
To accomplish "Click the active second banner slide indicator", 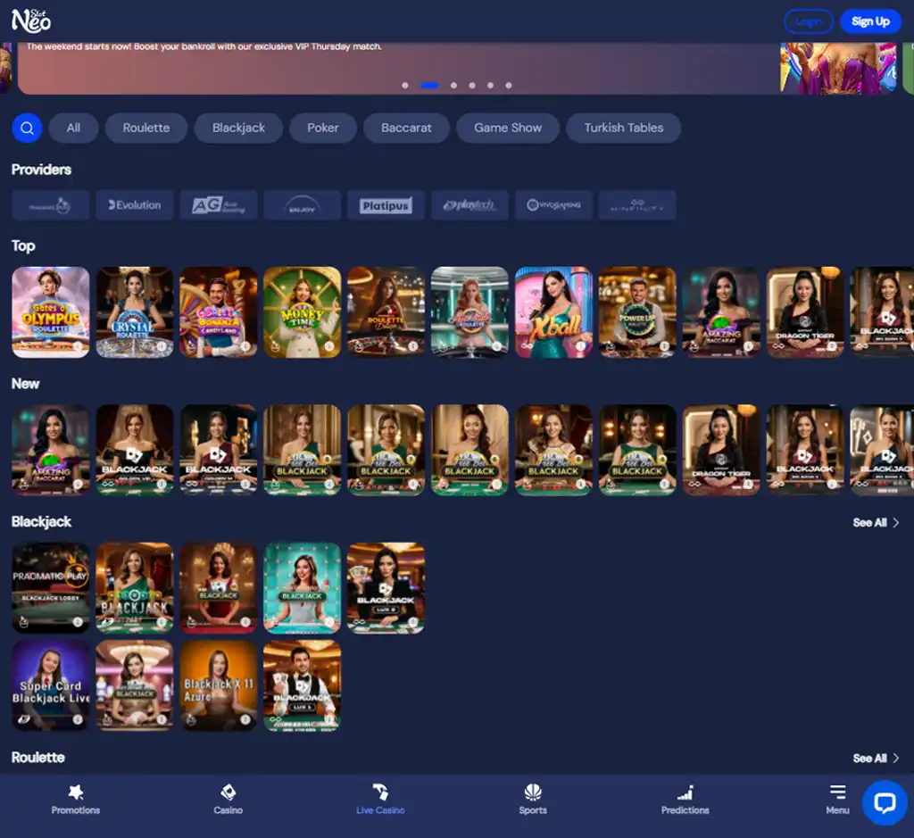I will click(429, 85).
